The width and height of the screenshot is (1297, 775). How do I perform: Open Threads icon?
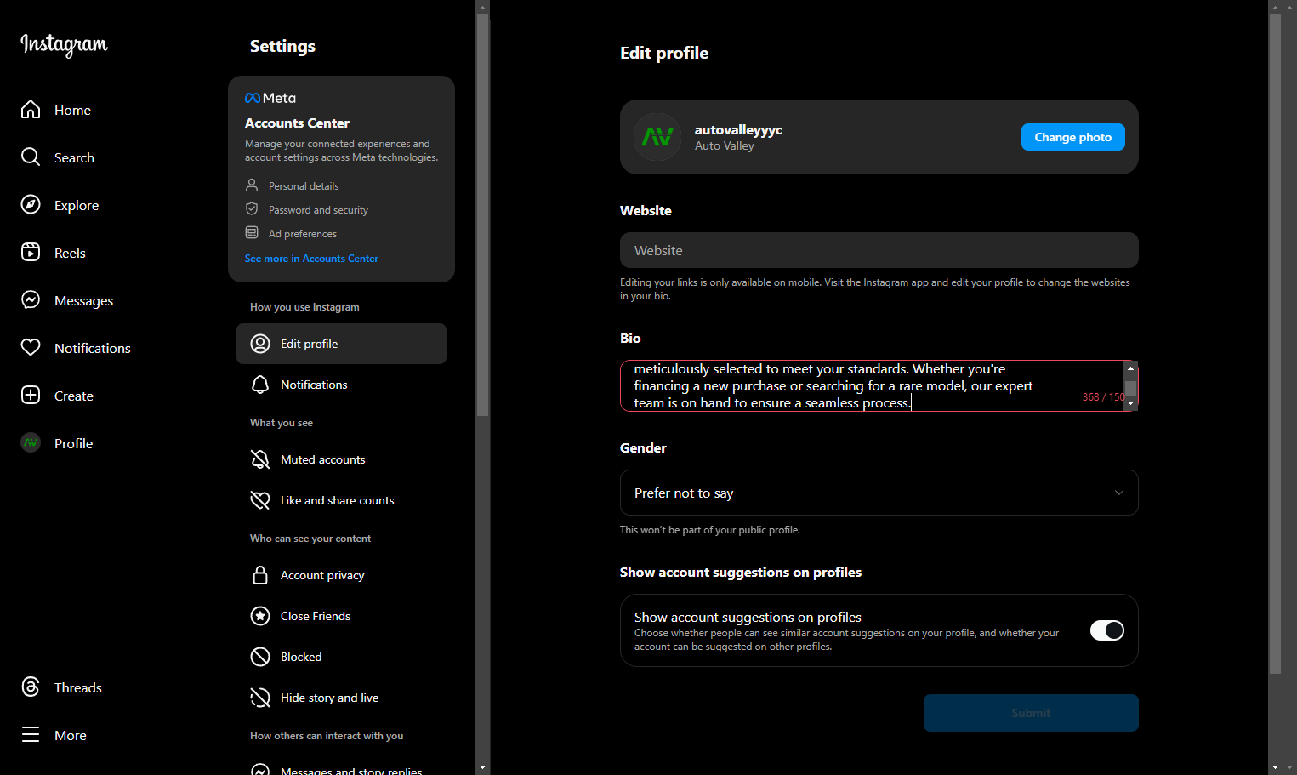(x=31, y=687)
